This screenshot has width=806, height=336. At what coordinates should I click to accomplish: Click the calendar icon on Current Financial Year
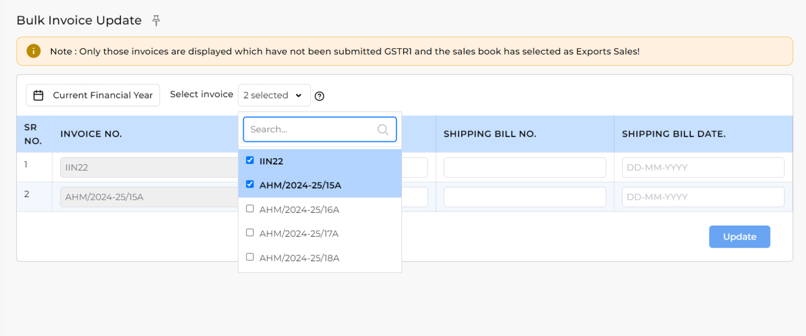(37, 95)
